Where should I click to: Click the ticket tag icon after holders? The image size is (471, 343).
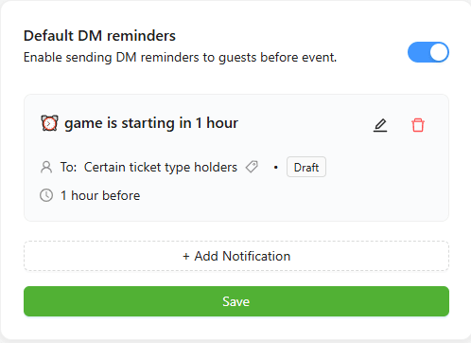(x=252, y=167)
